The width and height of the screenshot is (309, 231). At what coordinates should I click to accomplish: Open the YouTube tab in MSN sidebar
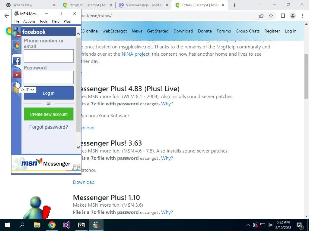click(x=17, y=75)
